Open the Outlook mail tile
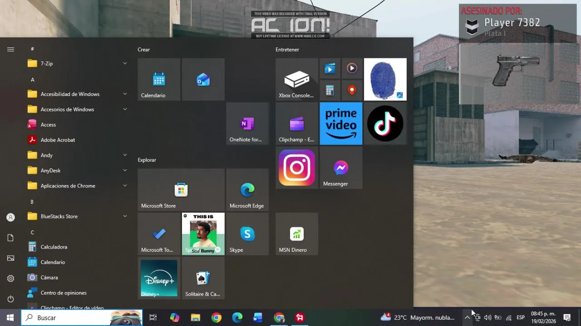Image resolution: width=581 pixels, height=326 pixels. [x=203, y=79]
